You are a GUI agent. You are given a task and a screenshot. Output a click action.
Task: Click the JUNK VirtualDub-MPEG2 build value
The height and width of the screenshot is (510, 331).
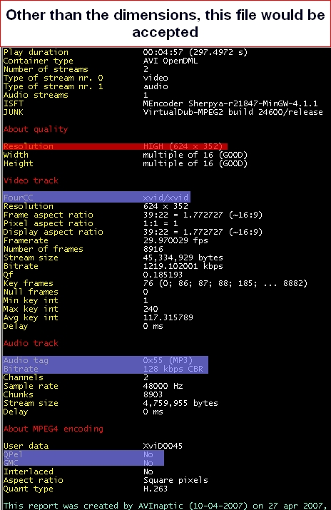point(233,112)
